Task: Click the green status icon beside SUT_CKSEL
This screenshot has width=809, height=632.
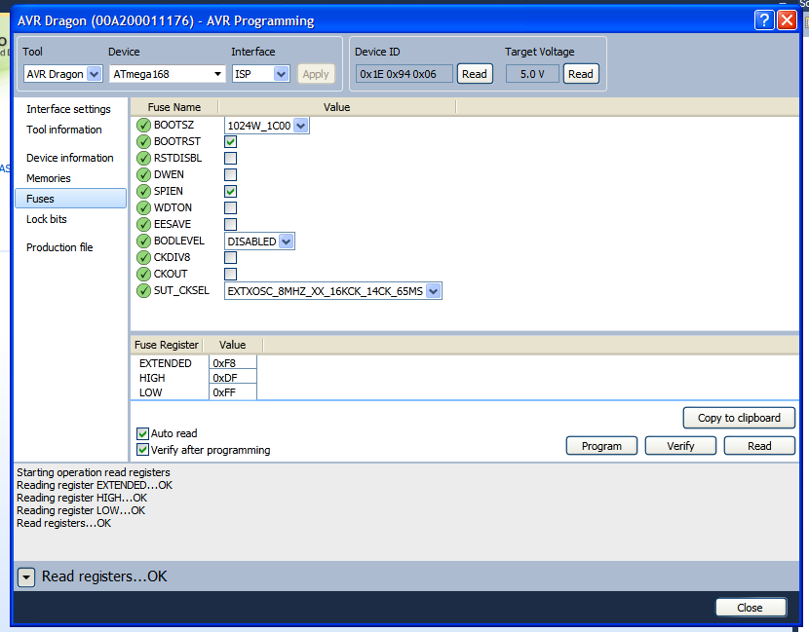Action: point(144,290)
